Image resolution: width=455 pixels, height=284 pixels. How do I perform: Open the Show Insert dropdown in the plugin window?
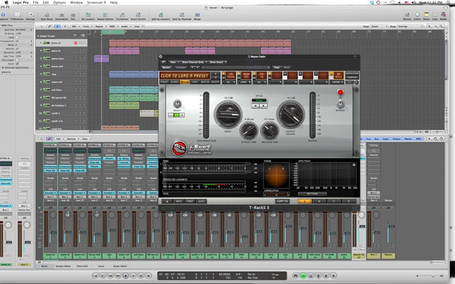pos(218,62)
